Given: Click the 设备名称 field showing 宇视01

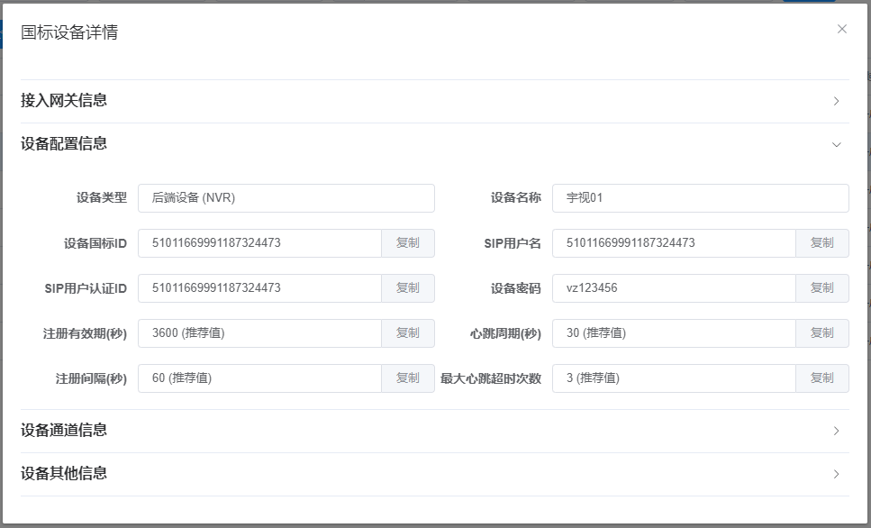Looking at the screenshot, I should point(701,198).
